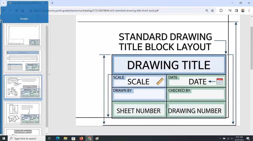The image size is (253, 141).
Task: View site information icon in address bar
Action: click(x=30, y=10)
